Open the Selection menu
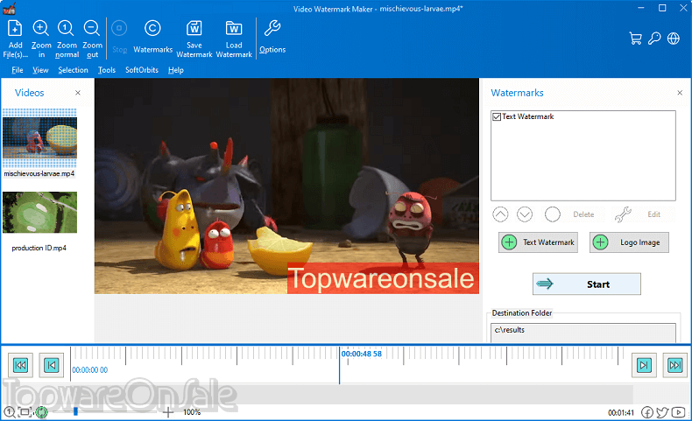Viewport: 692px width, 421px height. pos(73,70)
